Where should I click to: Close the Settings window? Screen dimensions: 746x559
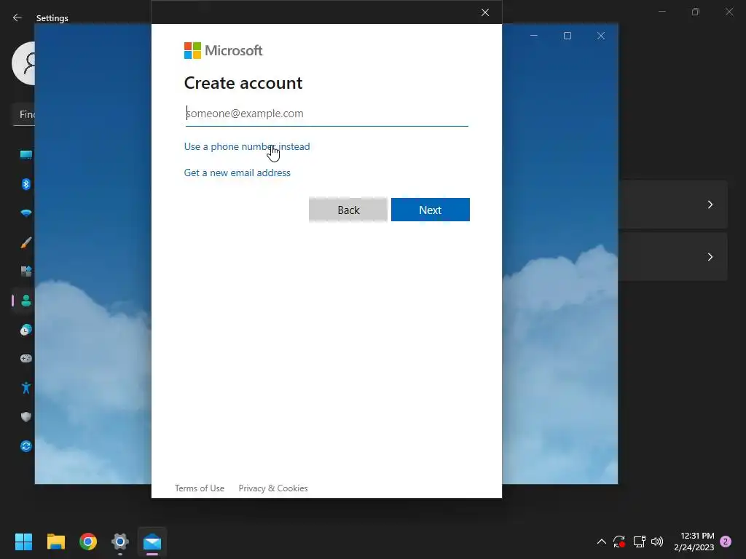(729, 12)
